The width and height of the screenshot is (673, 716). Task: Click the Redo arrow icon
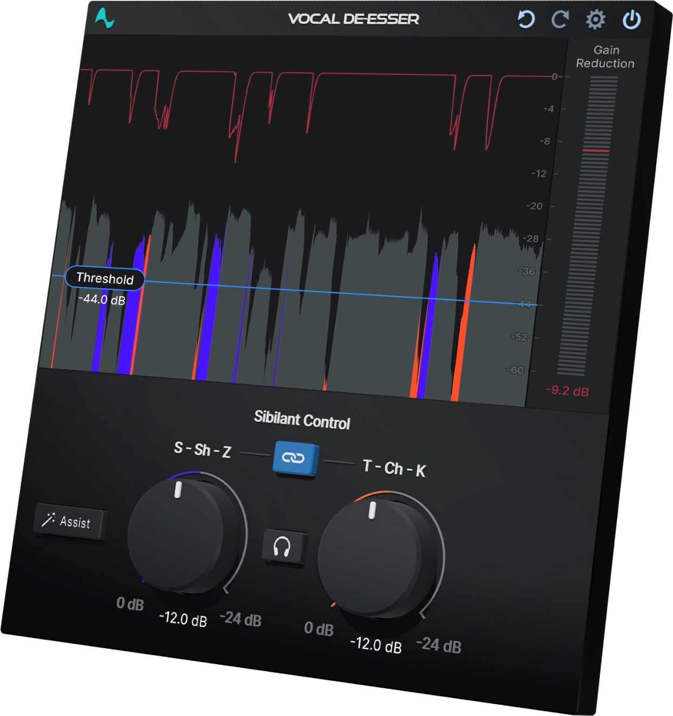coord(560,20)
